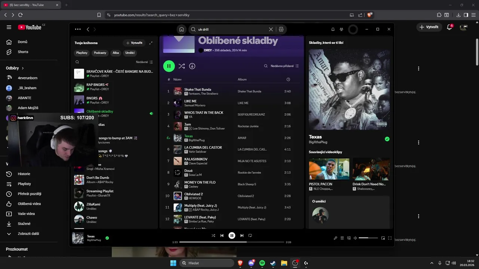Expand the Odběry section on YouTube
Screen dimensions: 479x269
(15, 68)
